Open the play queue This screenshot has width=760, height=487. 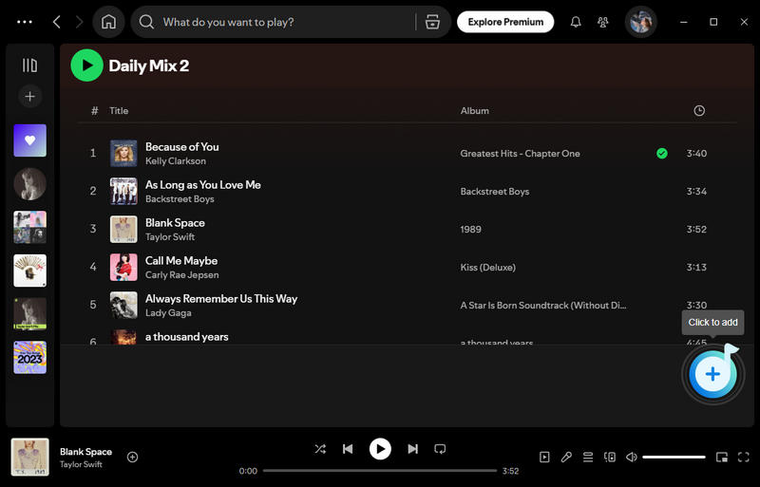pos(588,457)
